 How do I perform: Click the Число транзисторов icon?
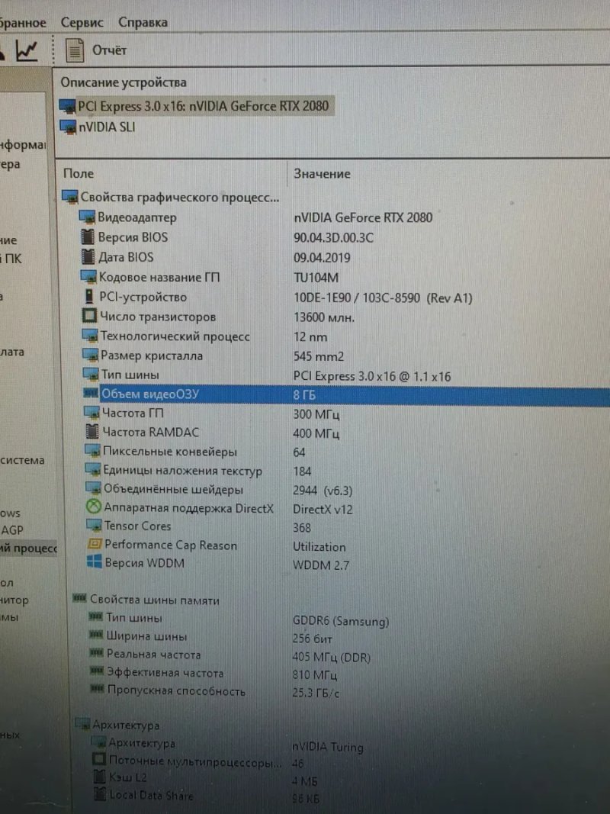(x=90, y=316)
